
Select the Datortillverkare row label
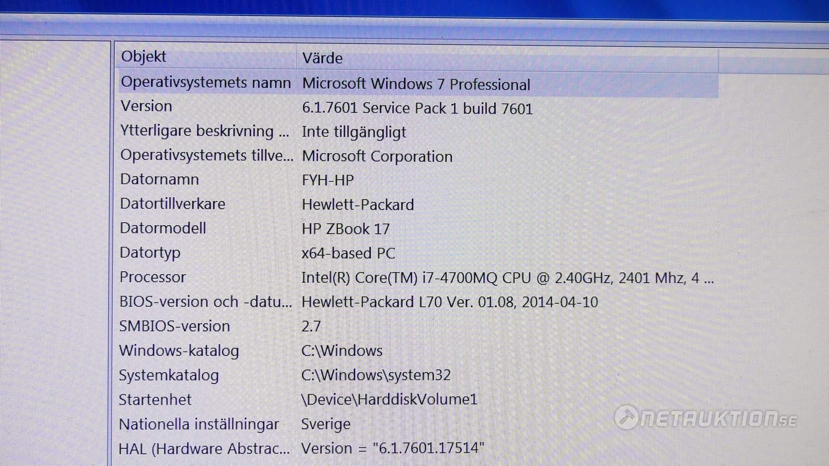pos(173,203)
